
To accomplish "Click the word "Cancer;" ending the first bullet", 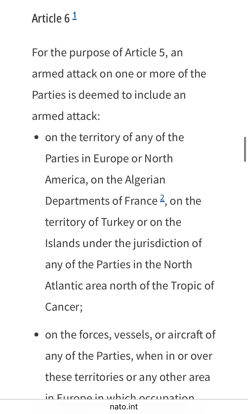I will [64, 307].
